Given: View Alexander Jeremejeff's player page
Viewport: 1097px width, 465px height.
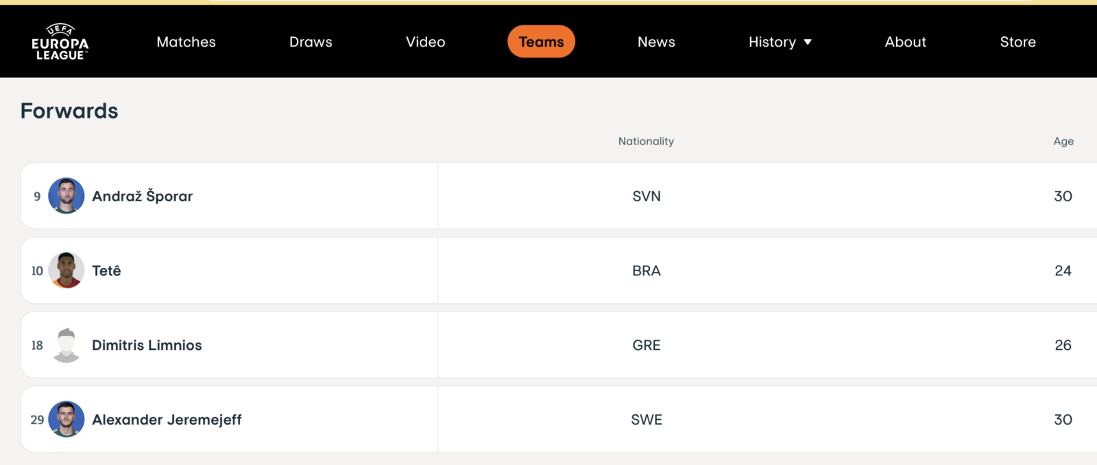Looking at the screenshot, I should [x=167, y=420].
